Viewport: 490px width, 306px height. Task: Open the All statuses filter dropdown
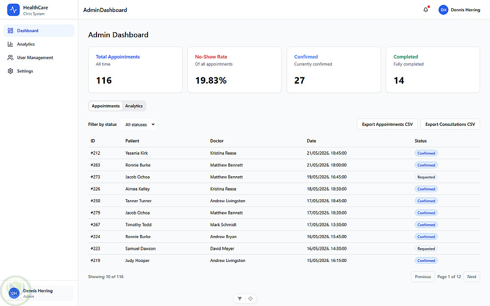coord(138,124)
